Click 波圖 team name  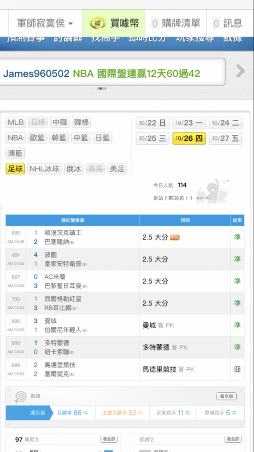click(51, 255)
